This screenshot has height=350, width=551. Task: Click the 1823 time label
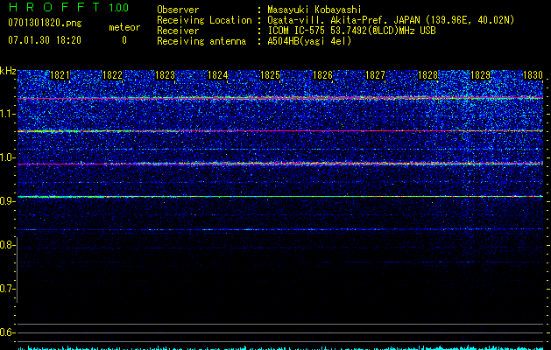tap(166, 76)
